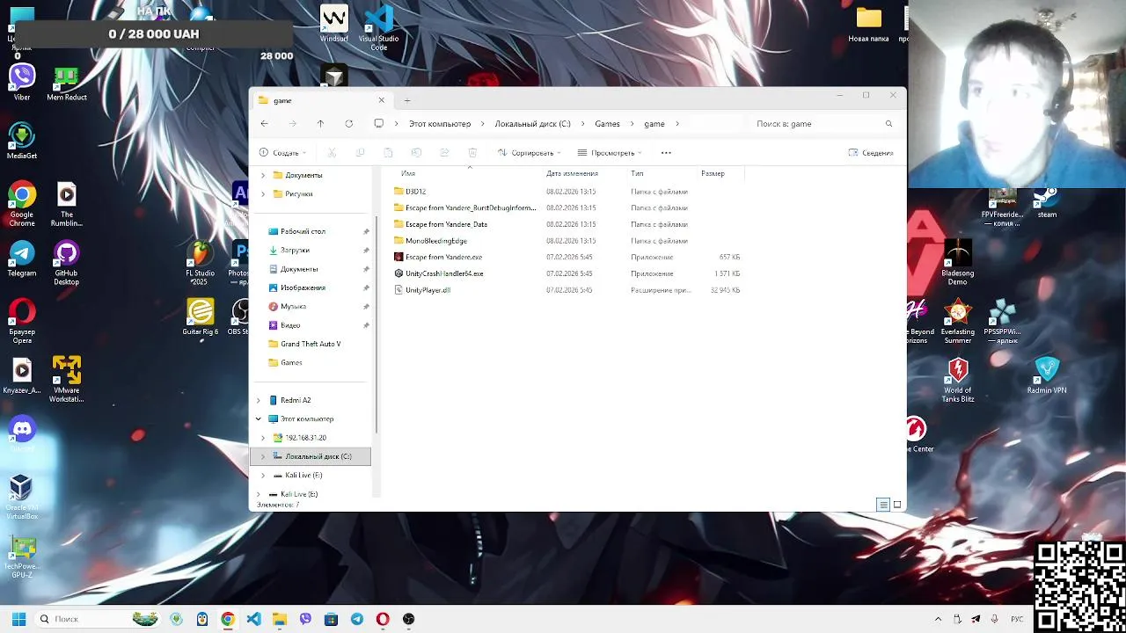The width and height of the screenshot is (1126, 633).
Task: Open Radmin VPN desktop shortcut
Action: 1046,376
